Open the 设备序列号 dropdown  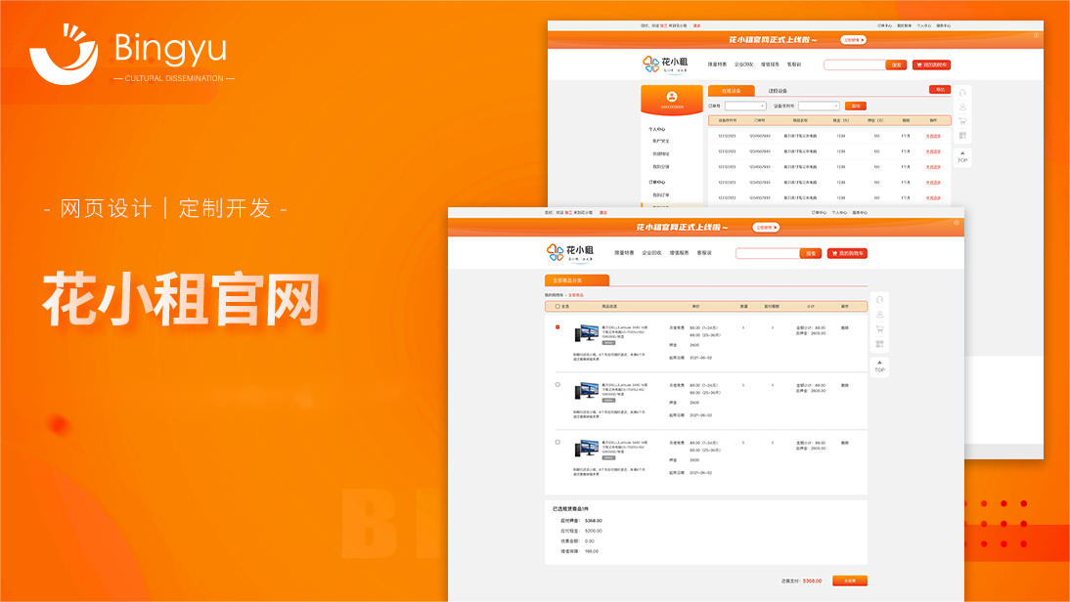tap(819, 106)
